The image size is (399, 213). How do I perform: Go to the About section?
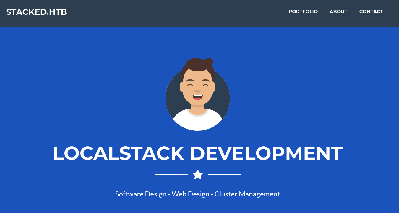pyautogui.click(x=338, y=12)
